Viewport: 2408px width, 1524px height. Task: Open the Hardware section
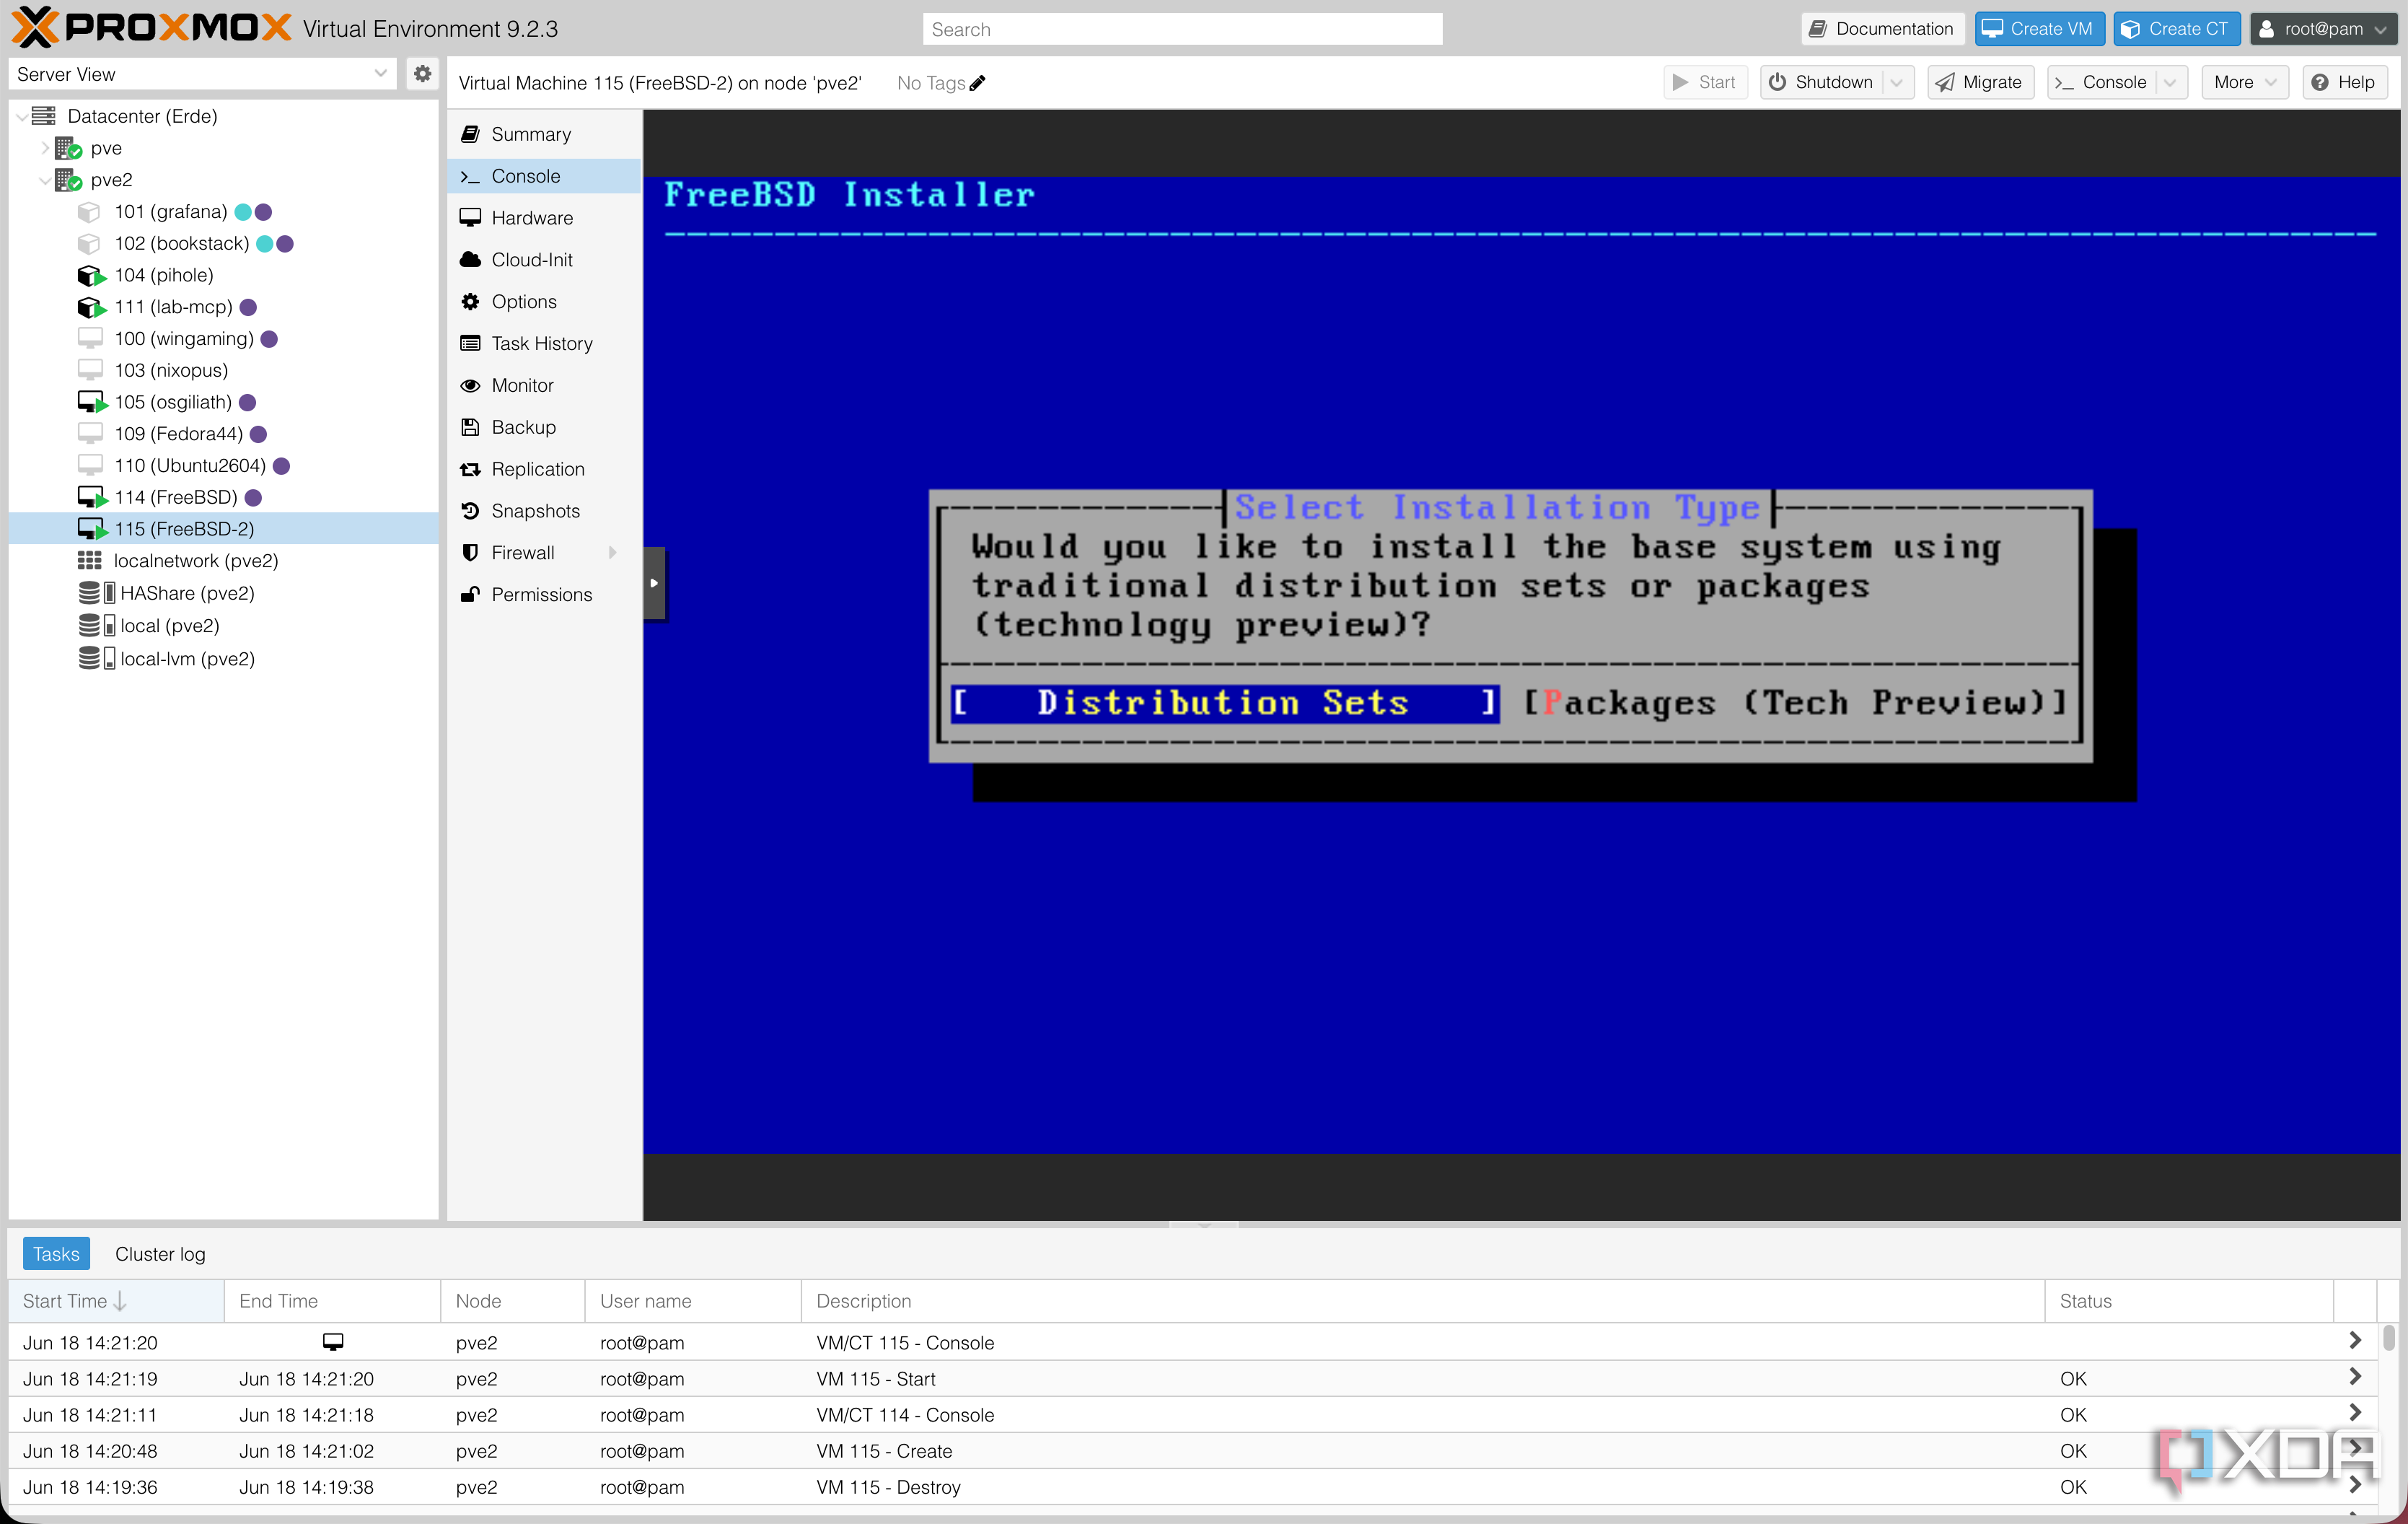click(x=544, y=218)
